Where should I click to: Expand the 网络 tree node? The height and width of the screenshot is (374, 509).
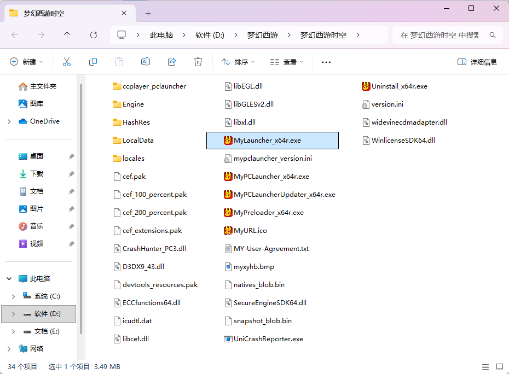point(9,349)
